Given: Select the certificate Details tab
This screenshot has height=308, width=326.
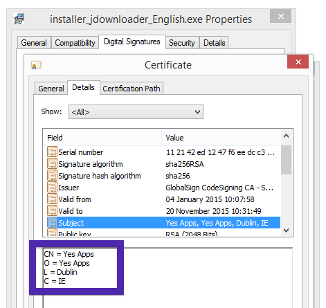Looking at the screenshot, I should 83,87.
